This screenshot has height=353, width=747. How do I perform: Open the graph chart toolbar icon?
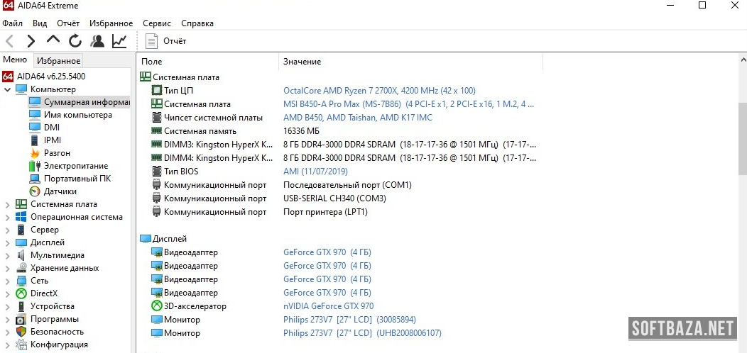[119, 41]
